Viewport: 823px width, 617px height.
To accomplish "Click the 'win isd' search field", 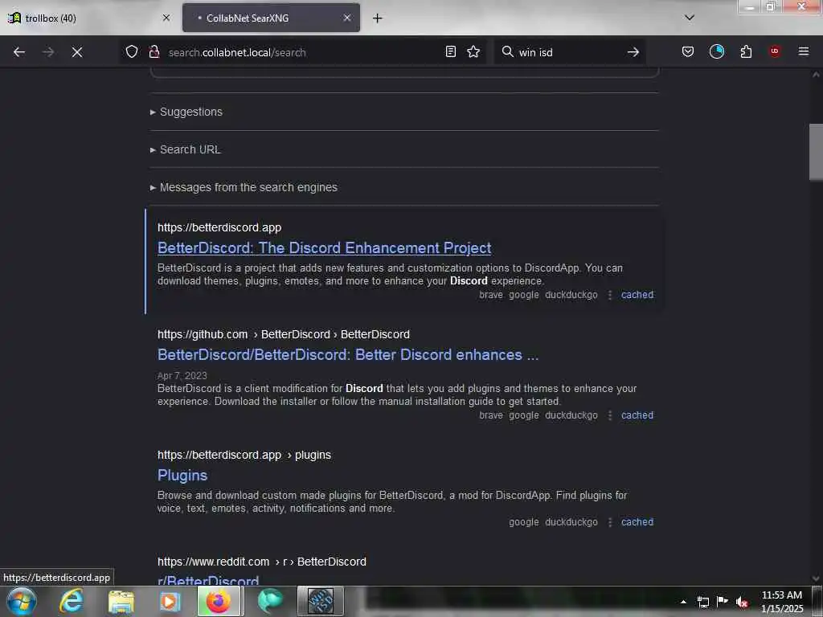I will pos(570,52).
